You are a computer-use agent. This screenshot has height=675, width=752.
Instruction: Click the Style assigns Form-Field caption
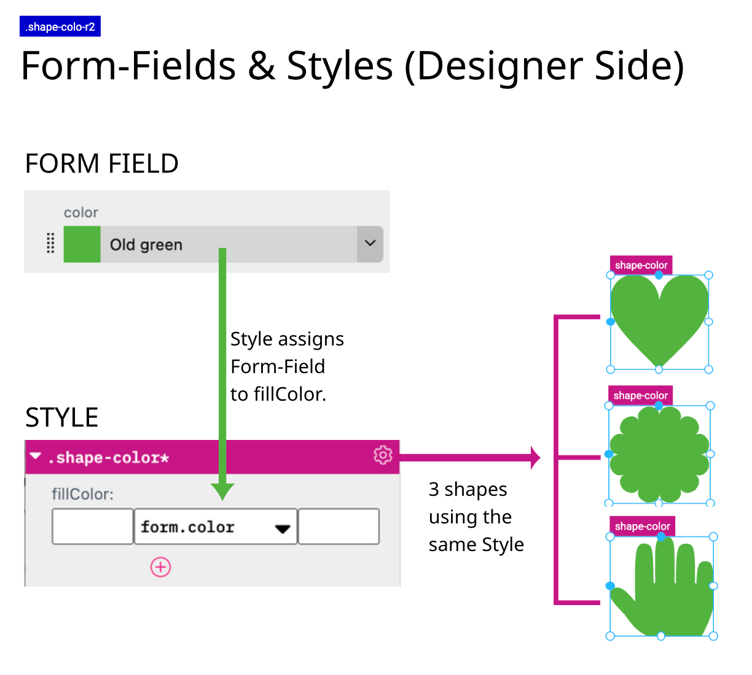[x=287, y=366]
